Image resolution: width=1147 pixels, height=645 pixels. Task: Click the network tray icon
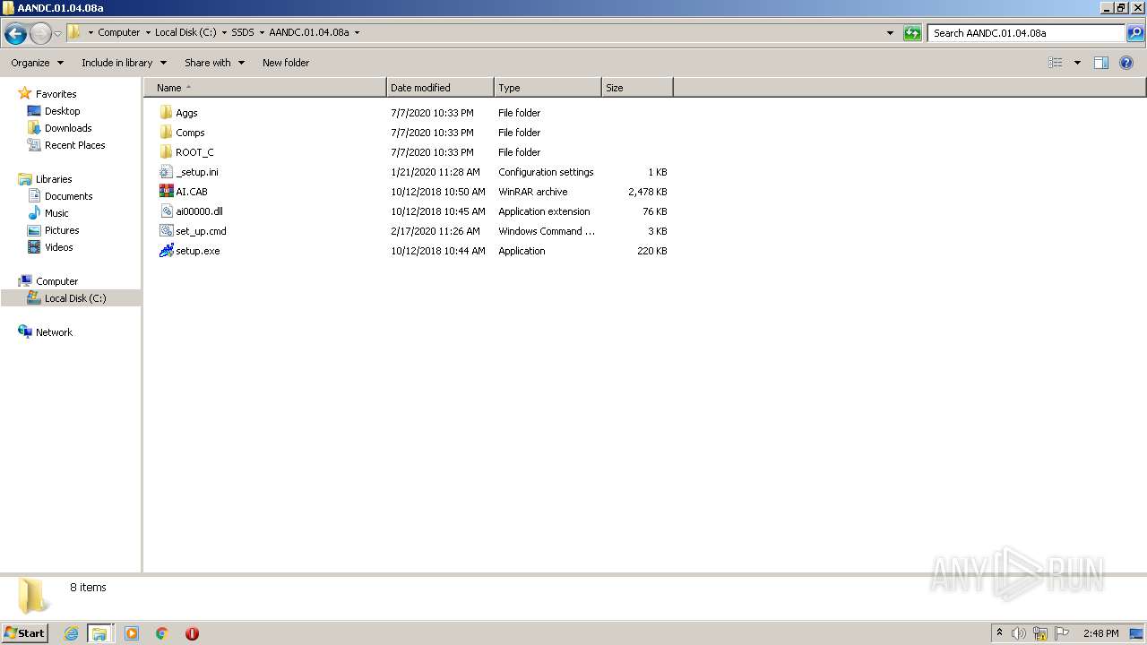tap(1040, 633)
